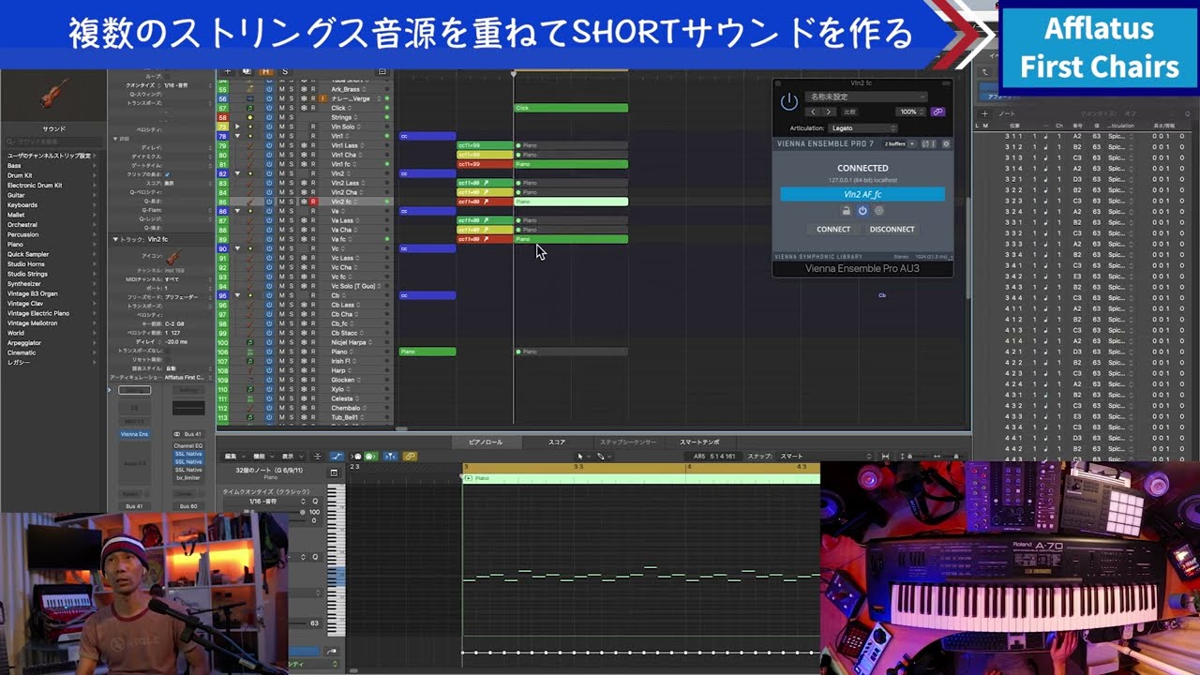The width and height of the screenshot is (1200, 675).
Task: Click the Click region in arrange area
Action: pos(571,108)
